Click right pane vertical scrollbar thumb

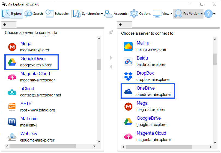click(x=215, y=59)
